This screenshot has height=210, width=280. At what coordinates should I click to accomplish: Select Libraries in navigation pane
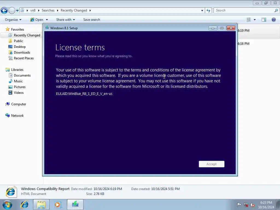point(17,70)
